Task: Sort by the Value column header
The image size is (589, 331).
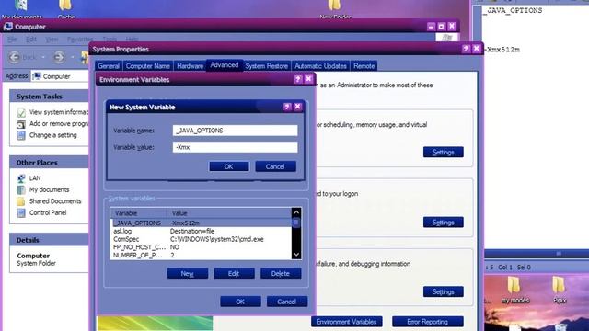Action: (229, 213)
